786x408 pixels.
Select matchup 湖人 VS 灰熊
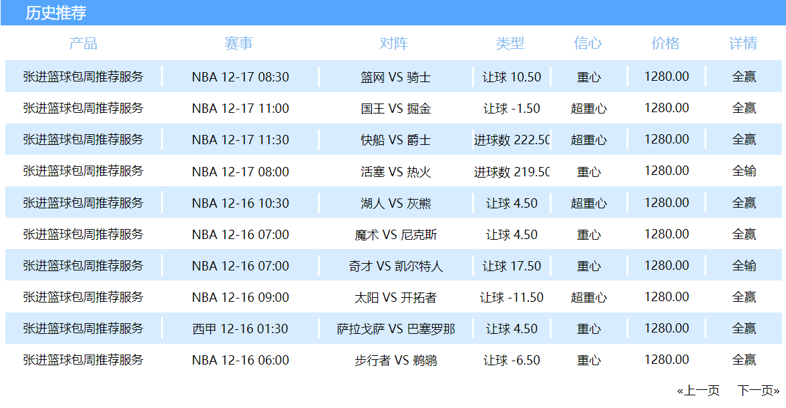396,203
